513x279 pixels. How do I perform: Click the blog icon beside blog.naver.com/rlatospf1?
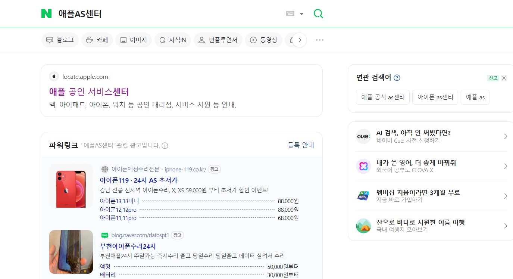pyautogui.click(x=104, y=235)
